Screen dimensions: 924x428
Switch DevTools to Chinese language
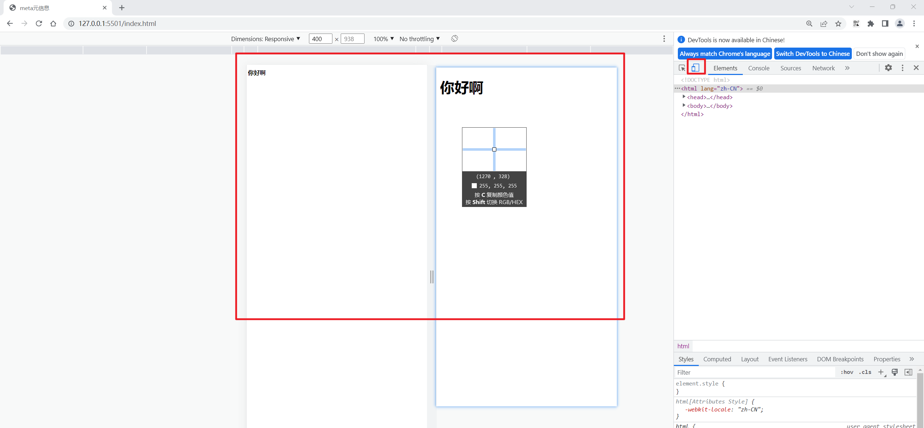point(812,54)
